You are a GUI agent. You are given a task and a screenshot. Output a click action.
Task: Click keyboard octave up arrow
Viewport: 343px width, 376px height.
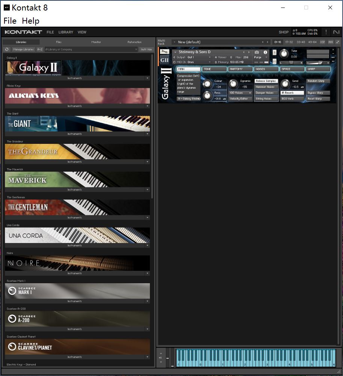pyautogui.click(x=161, y=353)
